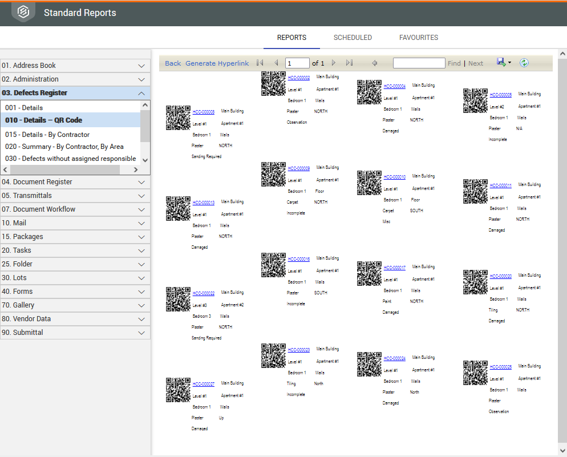Expand the 80. Vendor Data section

[x=141, y=319]
